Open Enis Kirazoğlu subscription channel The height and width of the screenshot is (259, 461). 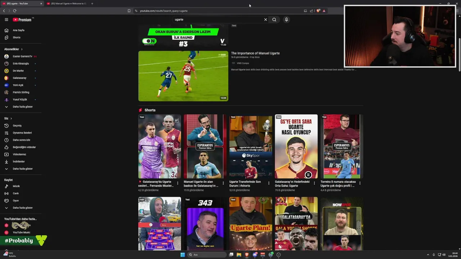pyautogui.click(x=21, y=64)
